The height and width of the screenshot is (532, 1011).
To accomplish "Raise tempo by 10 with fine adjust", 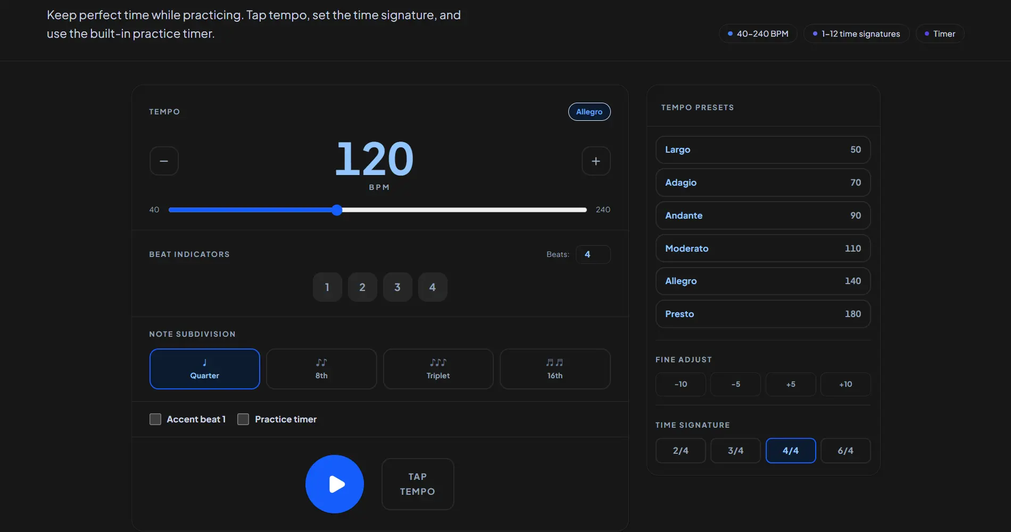I will (846, 384).
